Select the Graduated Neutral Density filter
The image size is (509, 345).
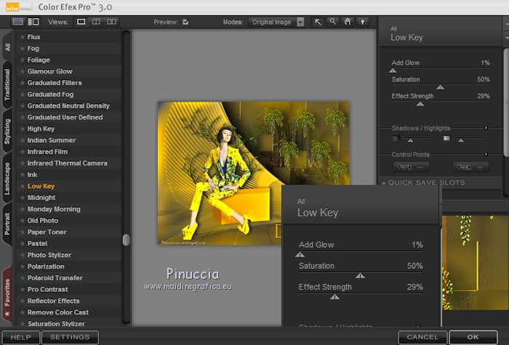click(68, 106)
